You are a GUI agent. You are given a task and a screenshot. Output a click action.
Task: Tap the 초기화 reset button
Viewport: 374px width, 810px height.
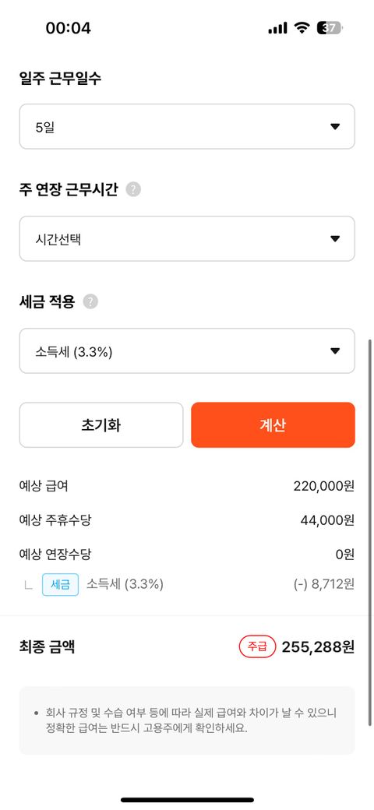tap(101, 425)
